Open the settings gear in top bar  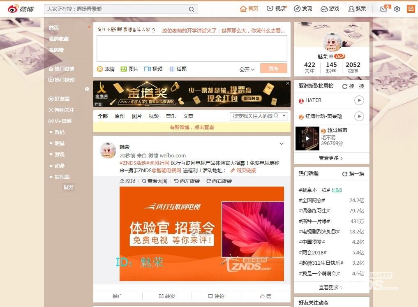[x=397, y=9]
